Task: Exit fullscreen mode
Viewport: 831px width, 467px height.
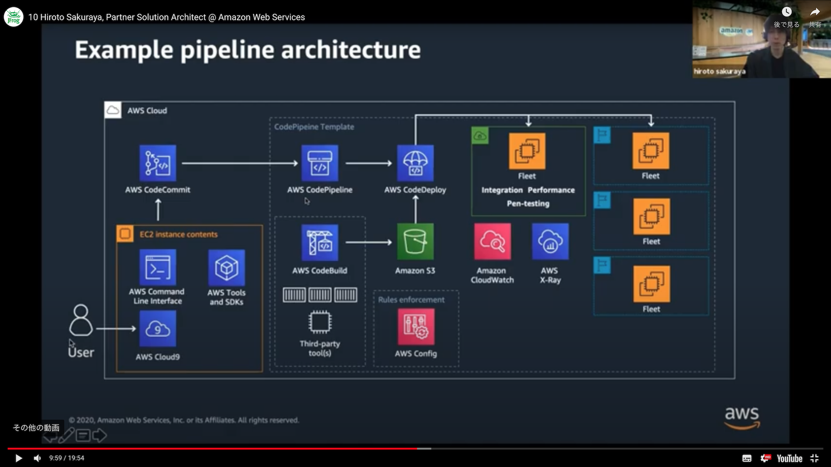Action: tap(815, 458)
